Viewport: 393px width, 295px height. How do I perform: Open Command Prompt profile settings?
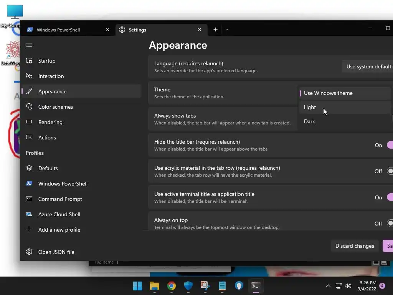tap(82, 199)
